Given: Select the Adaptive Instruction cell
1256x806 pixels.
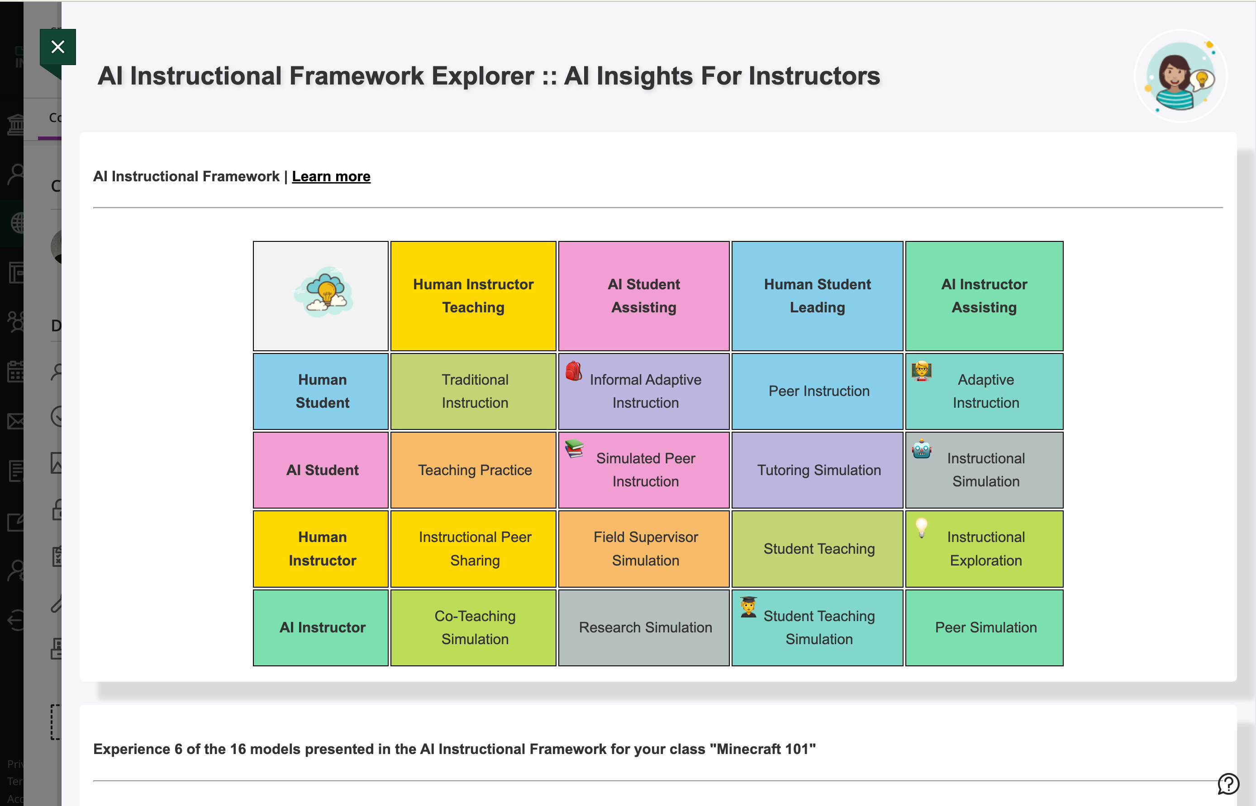Looking at the screenshot, I should 986,391.
